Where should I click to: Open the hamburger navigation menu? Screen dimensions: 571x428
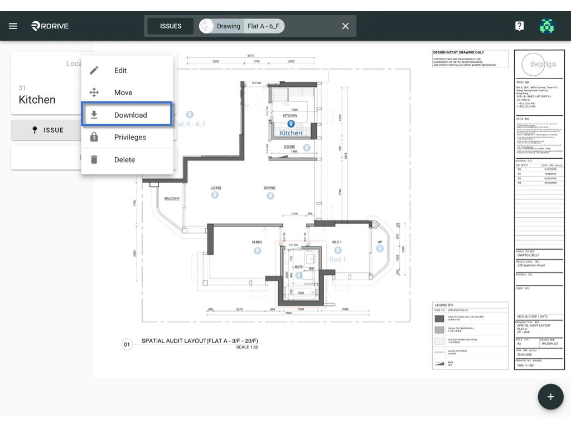point(13,25)
